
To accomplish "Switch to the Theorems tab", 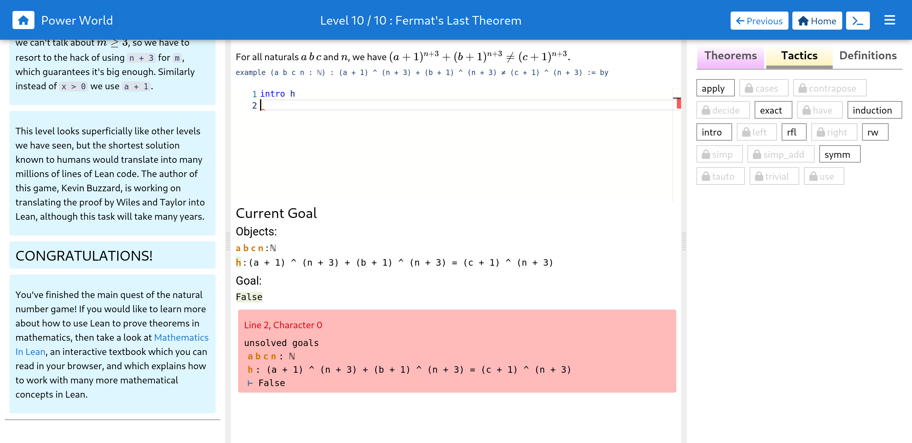I will [x=730, y=55].
